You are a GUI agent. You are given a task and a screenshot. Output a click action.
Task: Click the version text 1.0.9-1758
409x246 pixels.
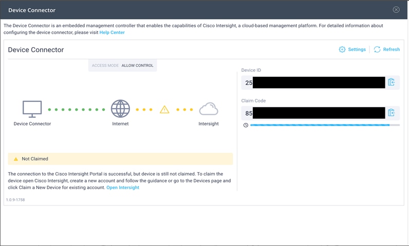click(x=15, y=200)
